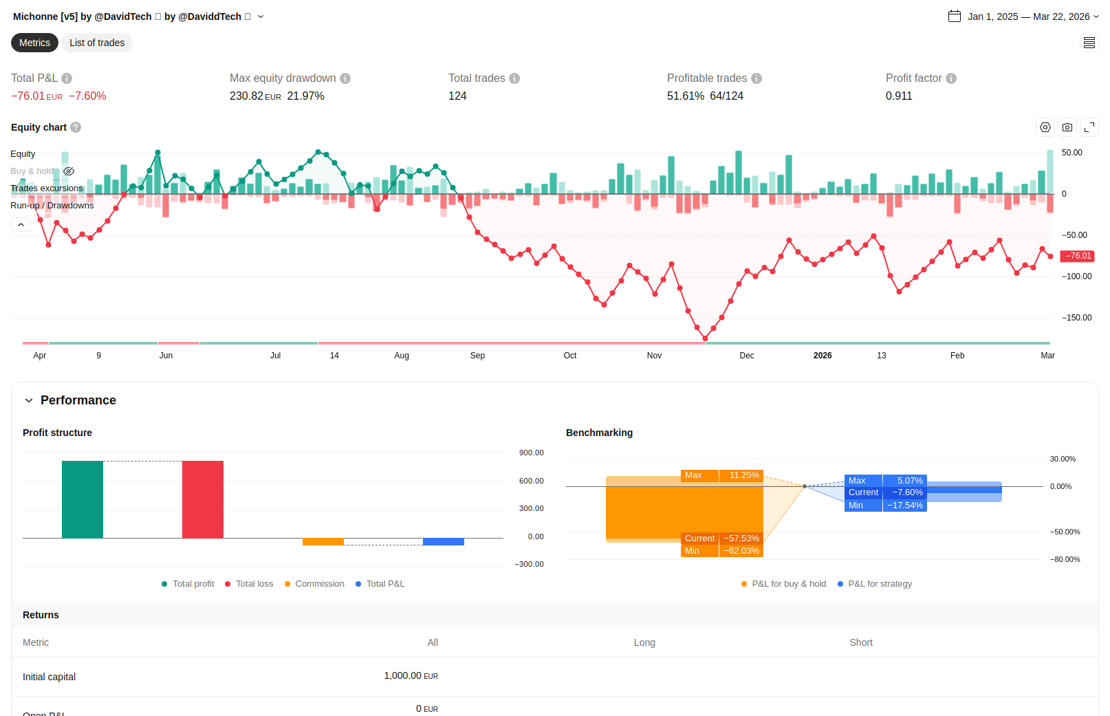
Task: Expand the equity chart to fullscreen
Action: coord(1089,127)
